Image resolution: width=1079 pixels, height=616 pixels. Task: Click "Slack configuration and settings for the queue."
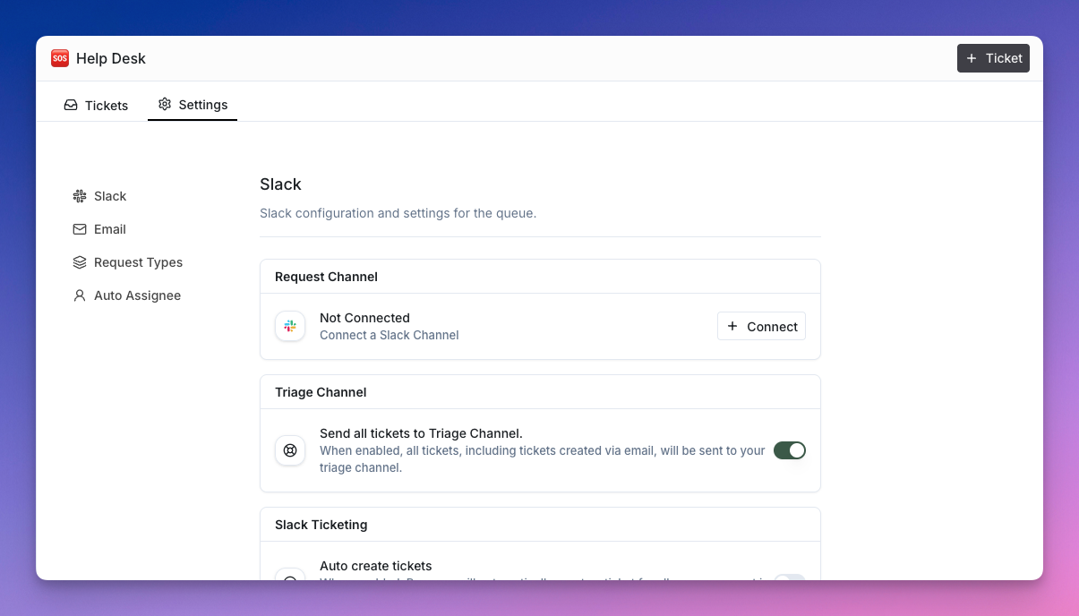398,213
